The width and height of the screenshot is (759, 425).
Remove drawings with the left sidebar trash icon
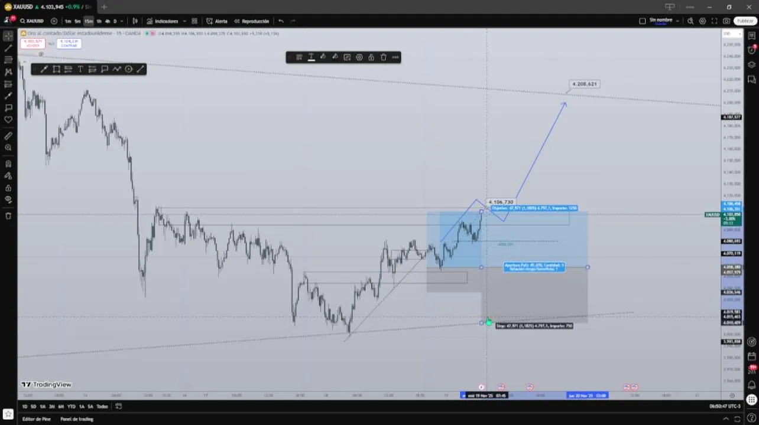[8, 216]
